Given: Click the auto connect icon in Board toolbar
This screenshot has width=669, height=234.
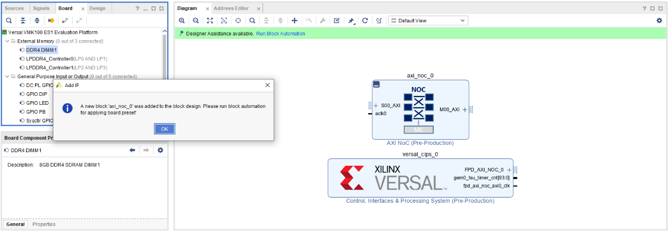Looking at the screenshot, I should tap(65, 20).
